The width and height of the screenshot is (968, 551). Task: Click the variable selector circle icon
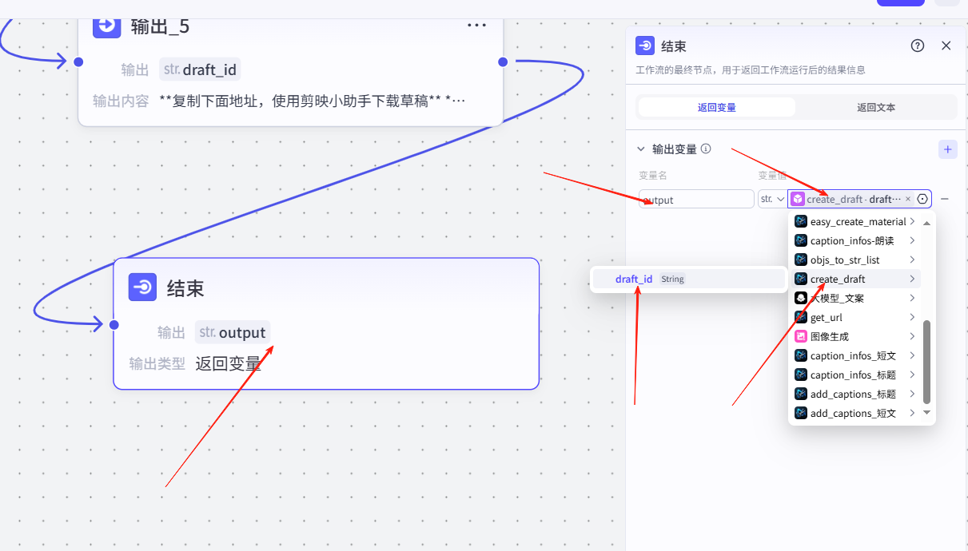click(x=922, y=199)
